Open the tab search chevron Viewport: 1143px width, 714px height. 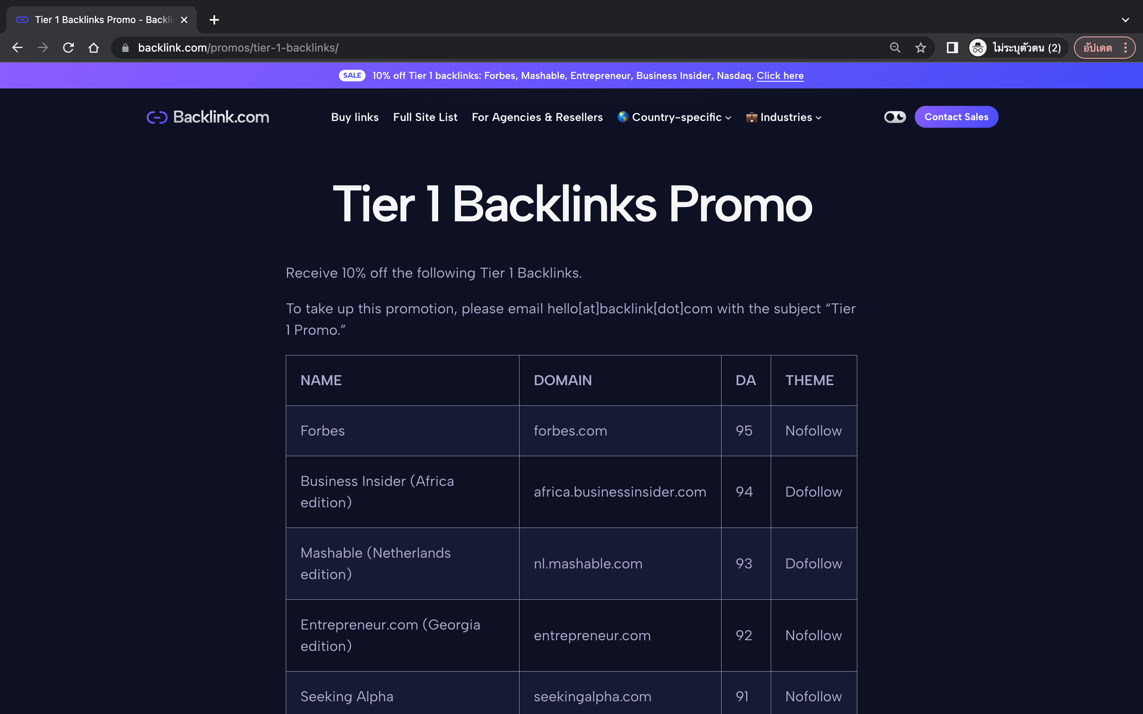pos(1126,20)
